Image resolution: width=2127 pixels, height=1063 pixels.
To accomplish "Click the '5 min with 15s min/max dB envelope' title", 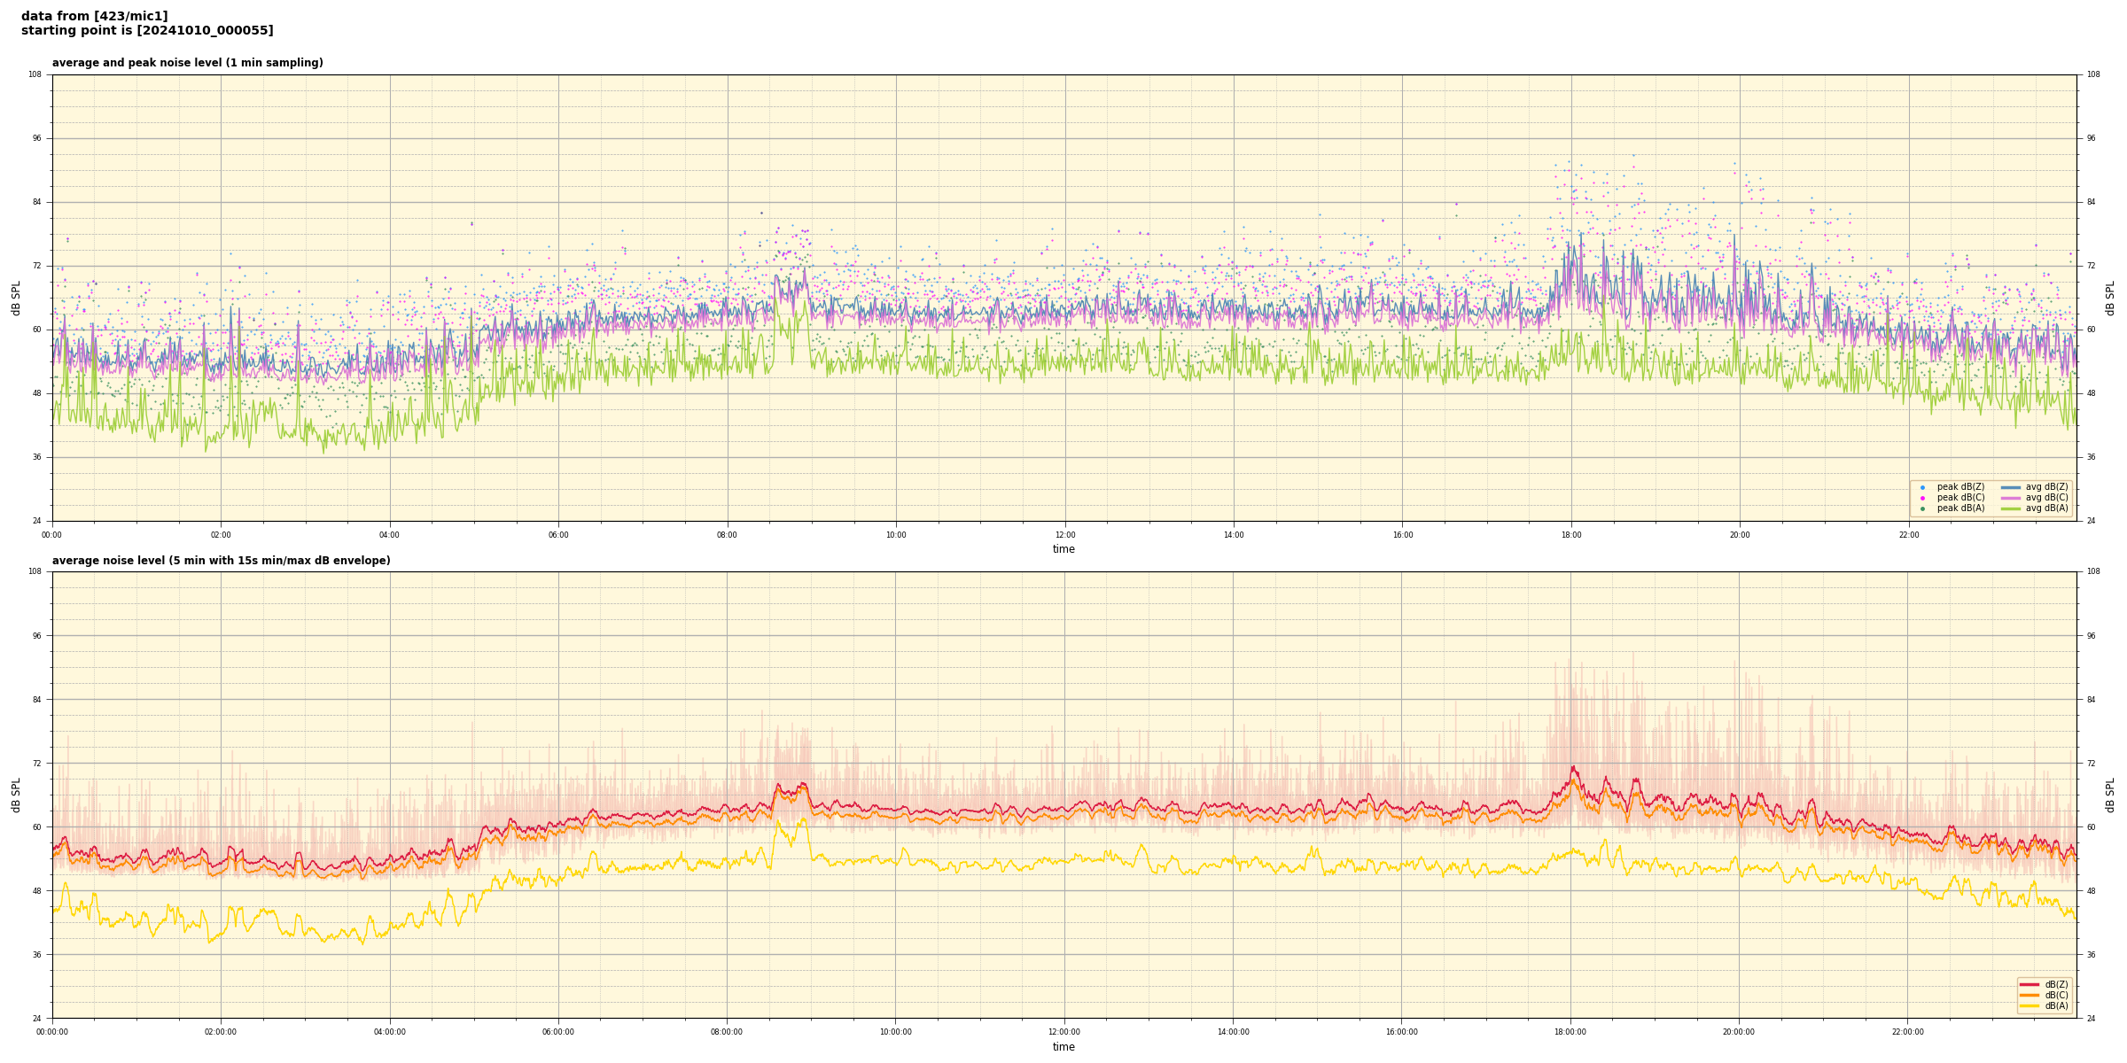I will click(221, 561).
